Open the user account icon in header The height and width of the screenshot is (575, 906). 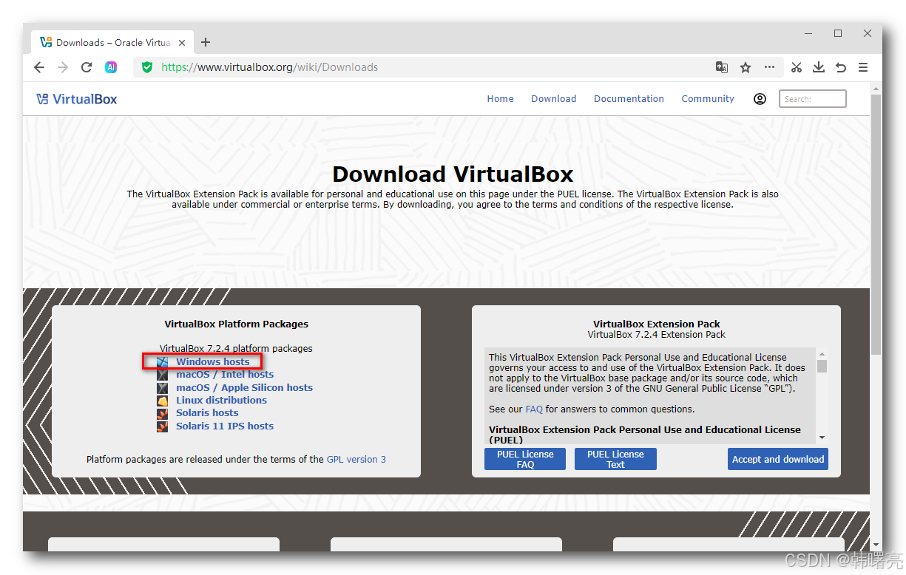(760, 99)
